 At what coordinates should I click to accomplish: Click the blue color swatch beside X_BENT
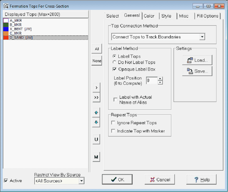click(6, 29)
